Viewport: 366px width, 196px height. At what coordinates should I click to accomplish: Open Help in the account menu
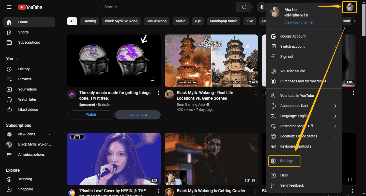[x=304, y=175]
